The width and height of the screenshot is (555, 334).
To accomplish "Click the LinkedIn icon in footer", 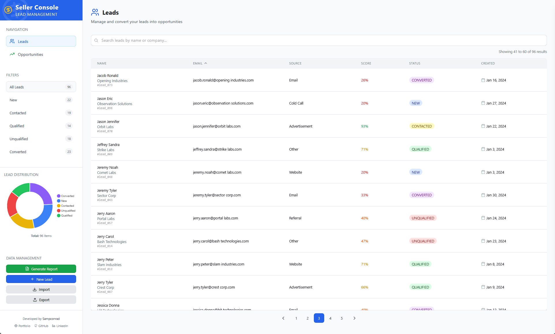I will [x=54, y=326].
